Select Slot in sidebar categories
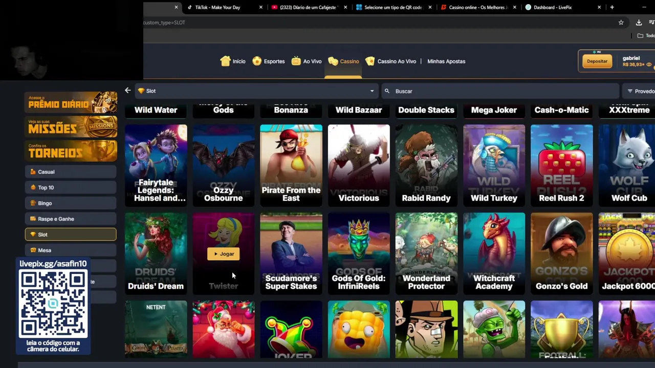 (71, 235)
